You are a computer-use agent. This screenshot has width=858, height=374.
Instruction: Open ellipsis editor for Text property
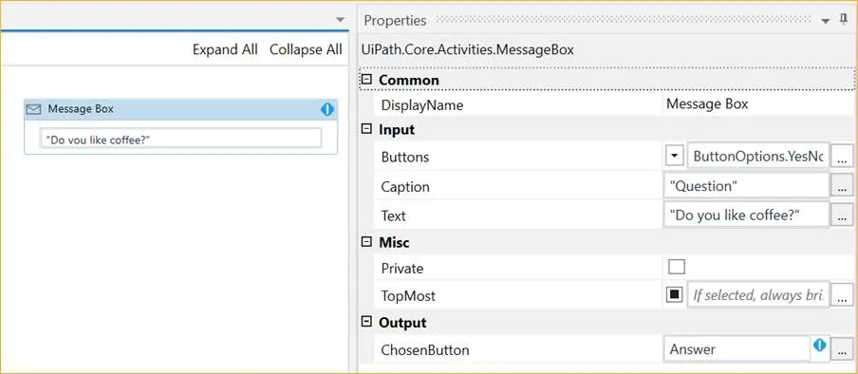pos(842,215)
